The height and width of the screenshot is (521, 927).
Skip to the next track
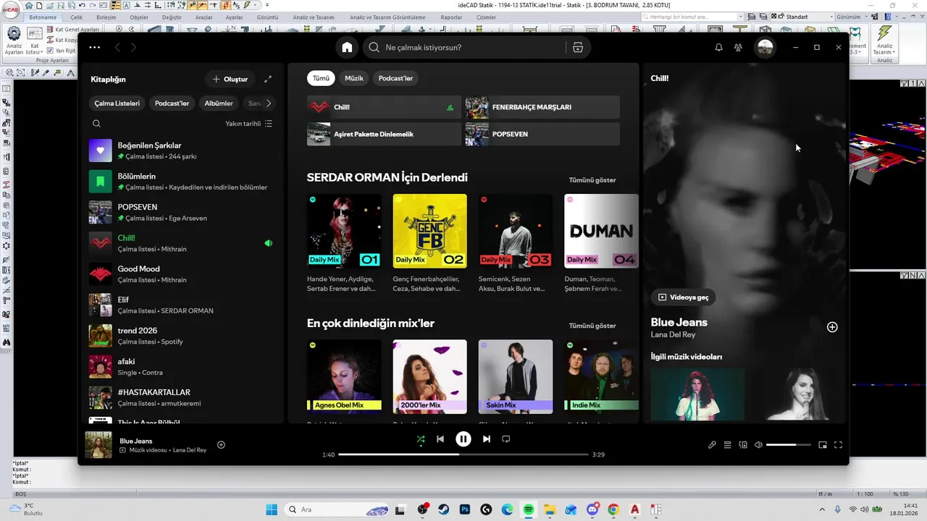487,439
